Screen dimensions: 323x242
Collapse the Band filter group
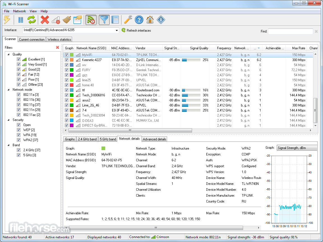coord(9,145)
